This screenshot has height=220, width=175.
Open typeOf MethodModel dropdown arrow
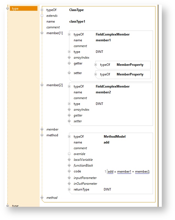[69, 137]
